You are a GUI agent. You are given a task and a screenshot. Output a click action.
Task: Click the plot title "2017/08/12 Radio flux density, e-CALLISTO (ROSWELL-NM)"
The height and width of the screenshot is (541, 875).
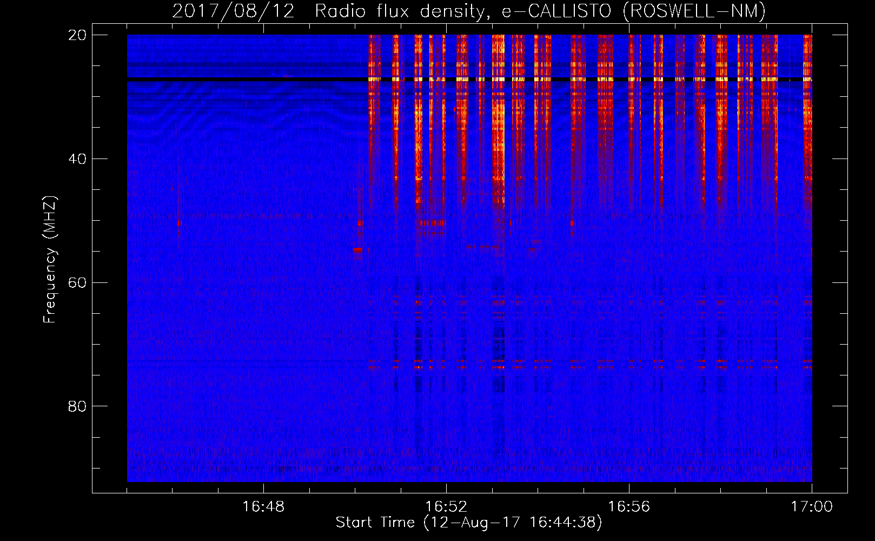pos(469,11)
